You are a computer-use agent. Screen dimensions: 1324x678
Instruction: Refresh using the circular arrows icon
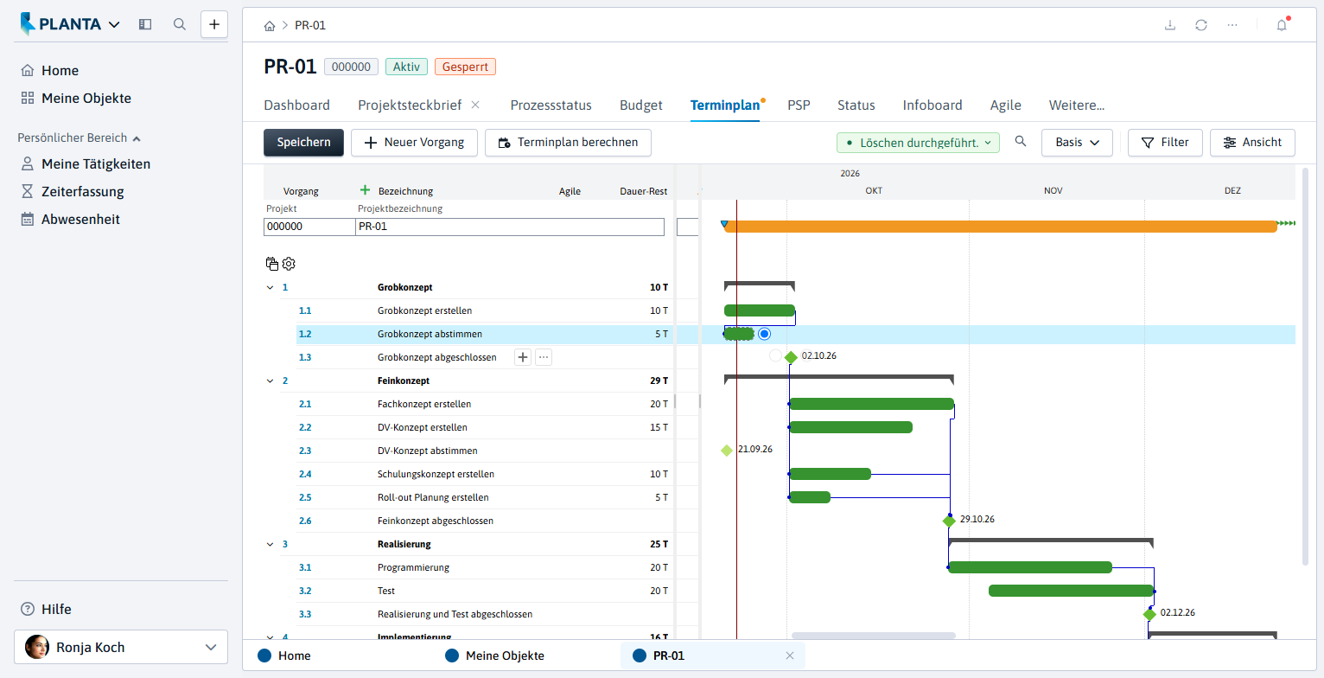pos(1201,25)
